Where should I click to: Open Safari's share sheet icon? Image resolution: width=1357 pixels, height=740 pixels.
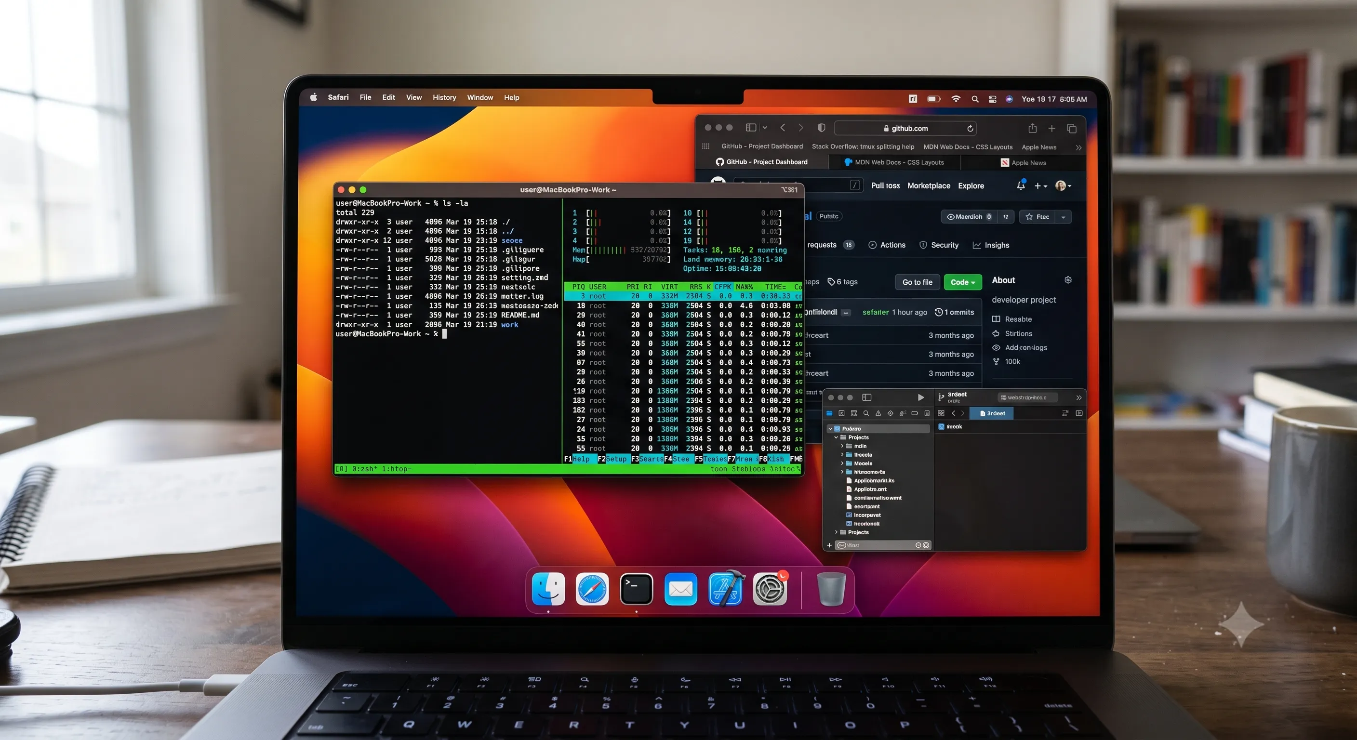pyautogui.click(x=1033, y=128)
